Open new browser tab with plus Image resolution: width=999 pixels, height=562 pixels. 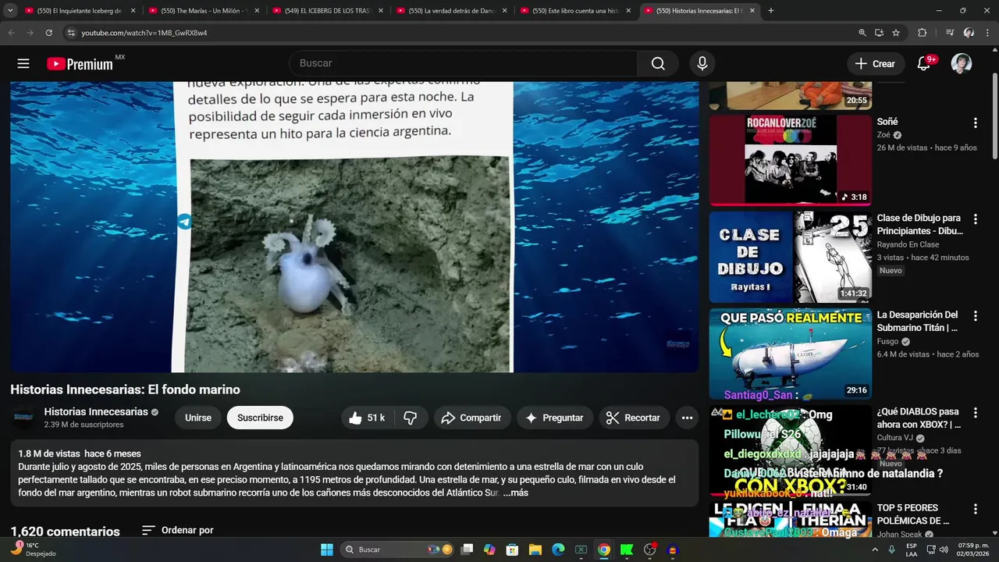click(x=771, y=11)
